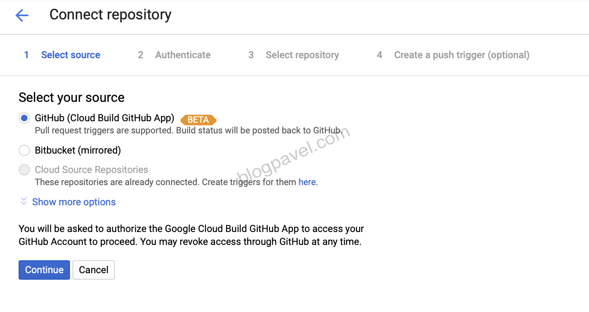Click the Connect repository page heading
The height and width of the screenshot is (312, 589).
tap(110, 15)
